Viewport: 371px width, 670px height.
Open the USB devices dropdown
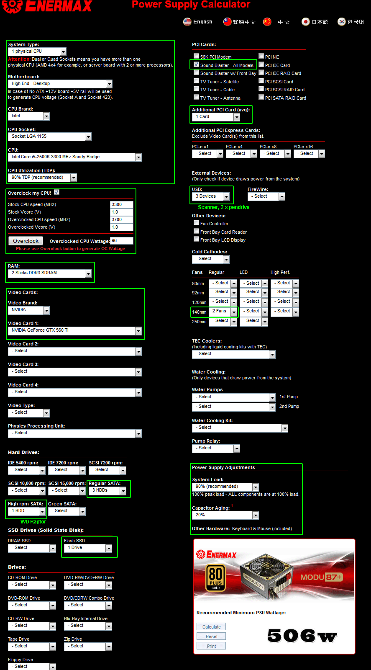[x=211, y=196]
